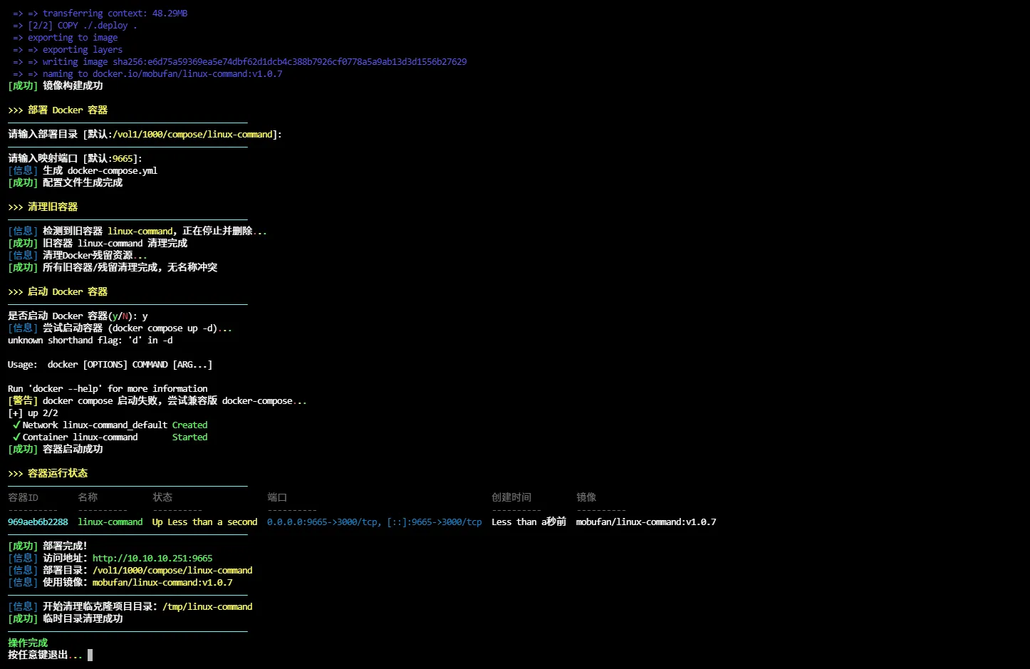The width and height of the screenshot is (1030, 669).
Task: Click the green 操作完成 message
Action: coord(28,643)
